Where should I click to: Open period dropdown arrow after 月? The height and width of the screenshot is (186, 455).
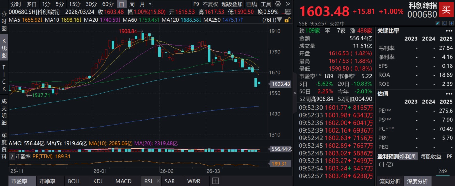[x=150, y=4]
